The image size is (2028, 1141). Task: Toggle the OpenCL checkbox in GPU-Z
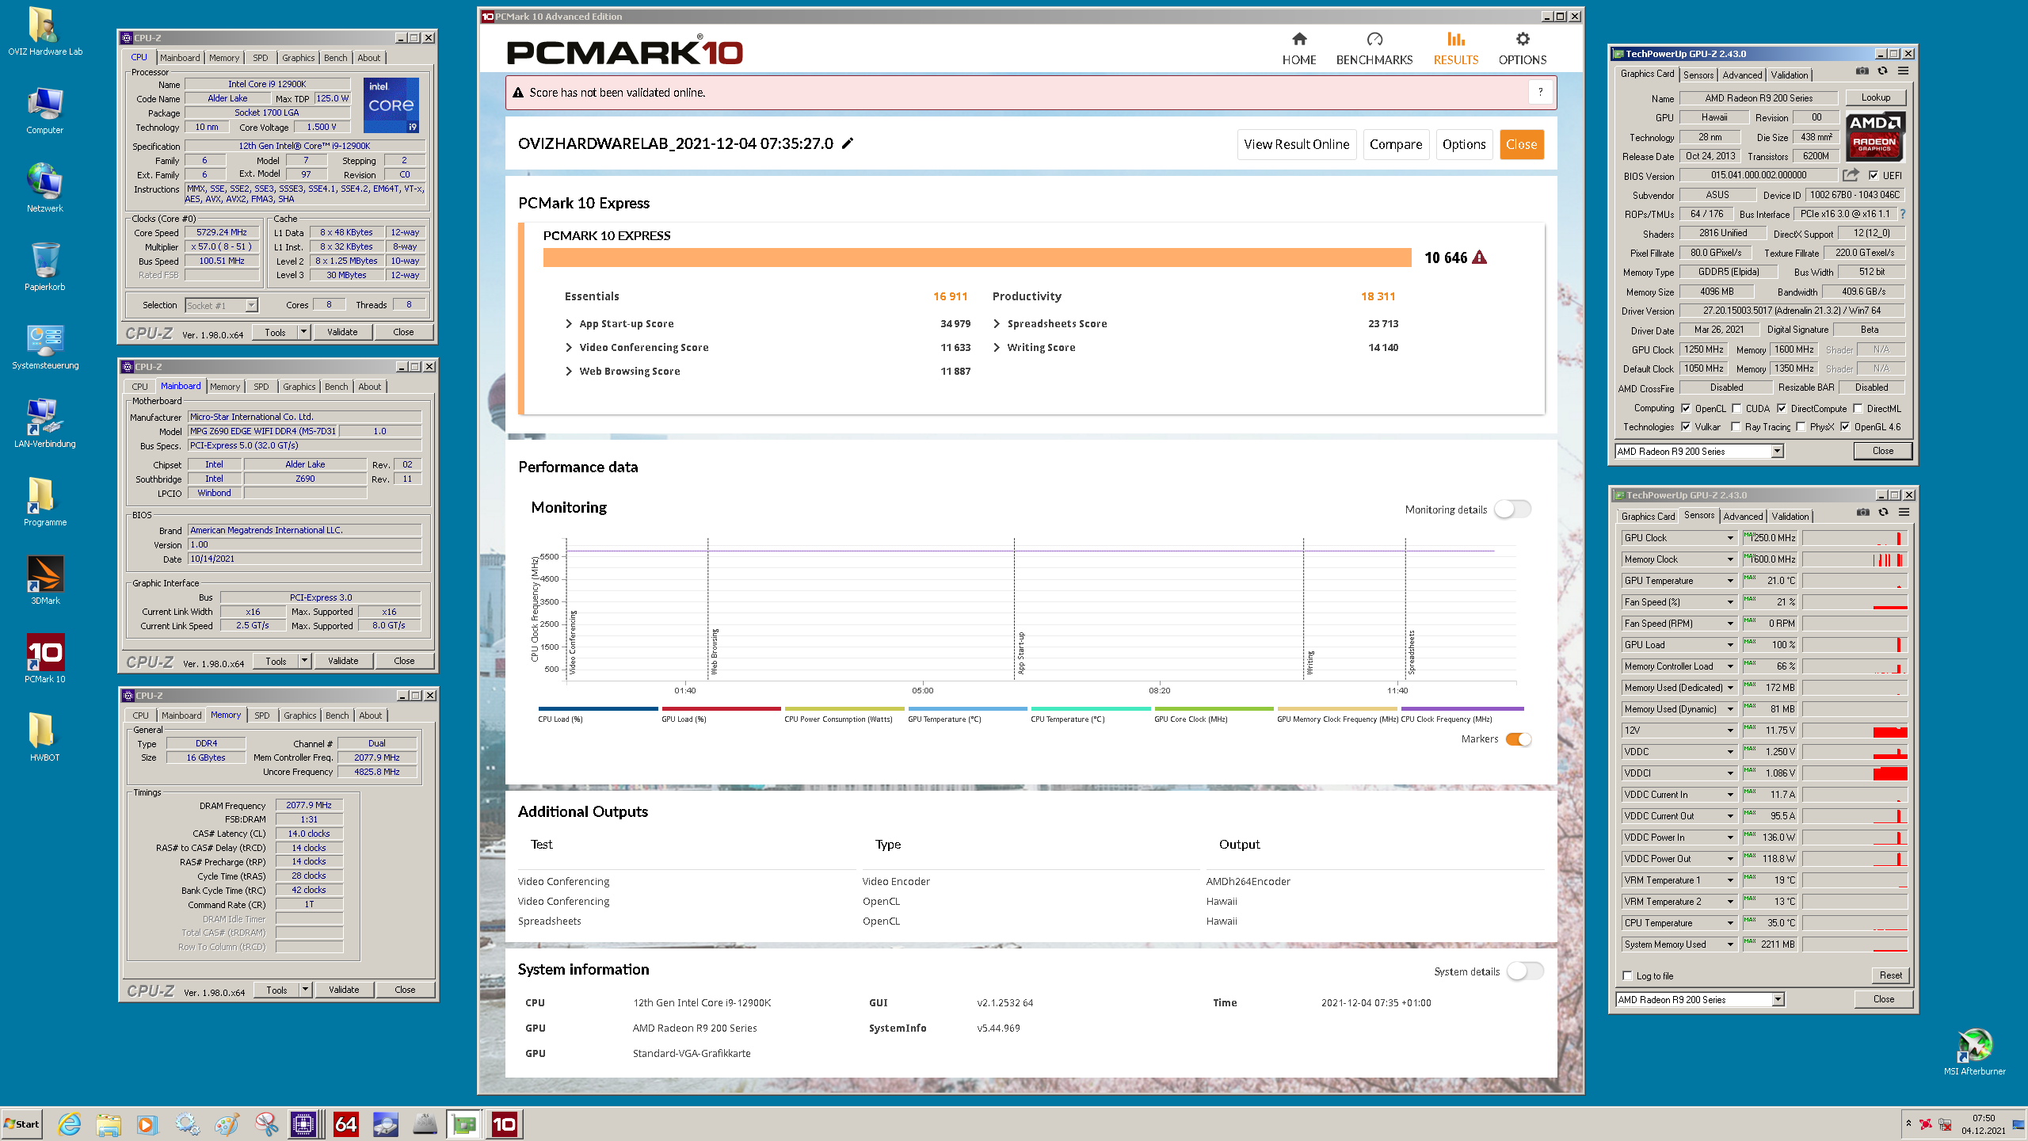click(1686, 409)
